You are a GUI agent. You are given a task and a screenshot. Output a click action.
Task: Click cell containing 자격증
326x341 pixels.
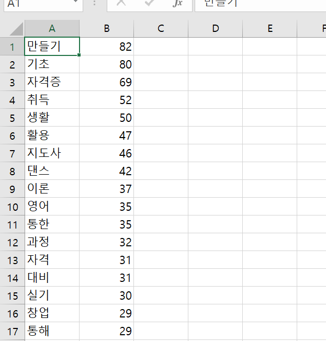[52, 82]
